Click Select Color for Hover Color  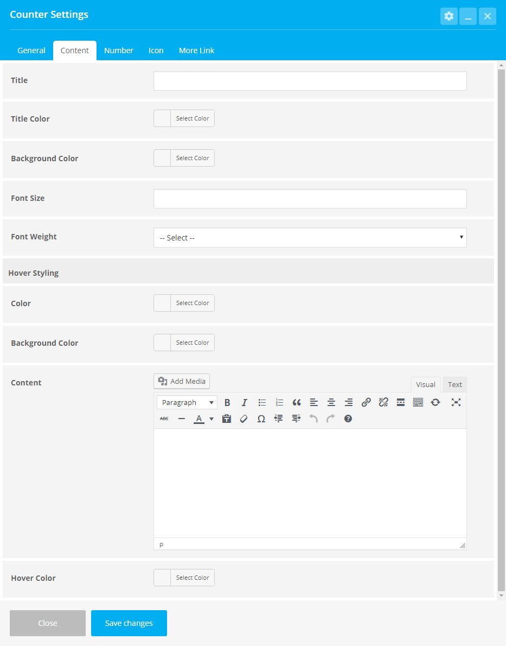pyautogui.click(x=193, y=578)
